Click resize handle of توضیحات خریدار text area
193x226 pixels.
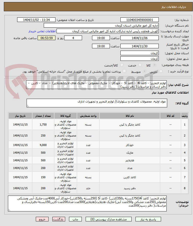(x=9, y=210)
